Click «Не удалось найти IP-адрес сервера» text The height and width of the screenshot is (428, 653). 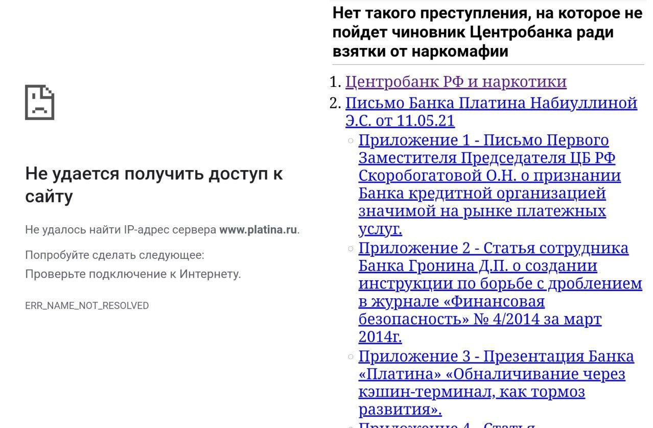click(x=121, y=230)
